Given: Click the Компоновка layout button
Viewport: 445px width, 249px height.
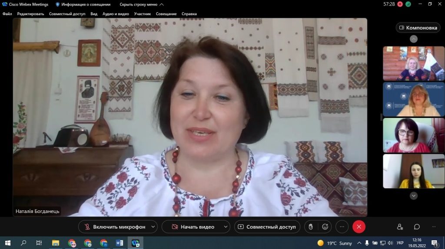Looking at the screenshot, I should pos(418,28).
